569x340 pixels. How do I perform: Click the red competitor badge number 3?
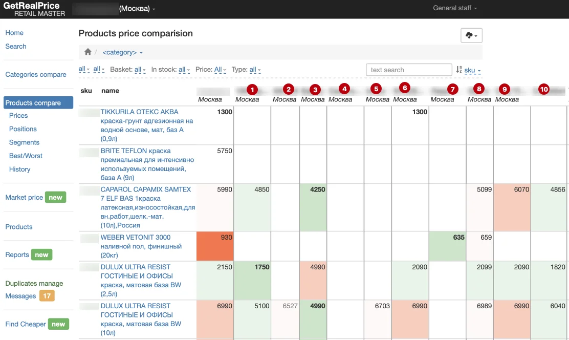point(315,89)
